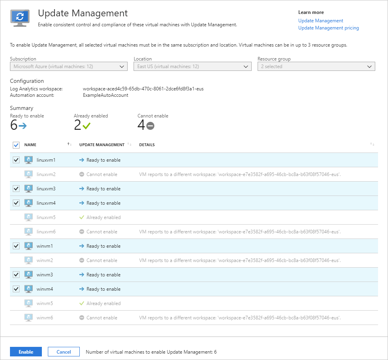The image size is (388, 360).
Task: Uncheck winvm4's selection checkbox
Action: tap(16, 289)
